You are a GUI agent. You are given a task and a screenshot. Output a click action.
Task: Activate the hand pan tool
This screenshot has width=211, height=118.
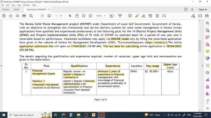coord(77,16)
